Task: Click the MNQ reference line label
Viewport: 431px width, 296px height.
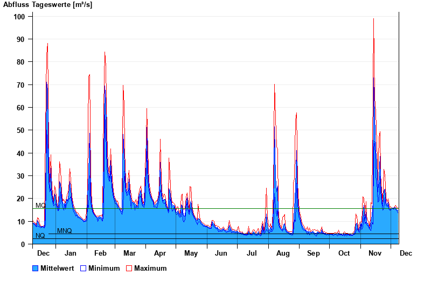Action: pos(64,231)
